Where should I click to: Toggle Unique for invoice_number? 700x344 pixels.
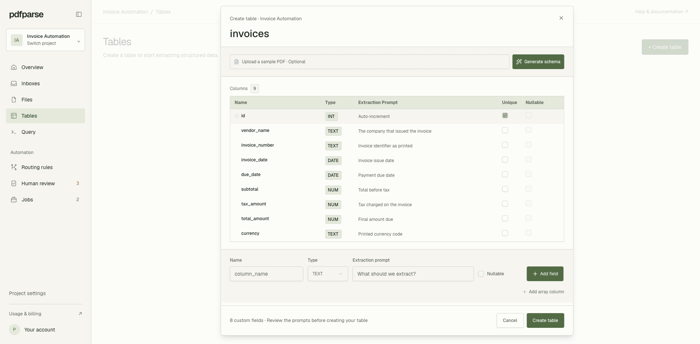505,145
